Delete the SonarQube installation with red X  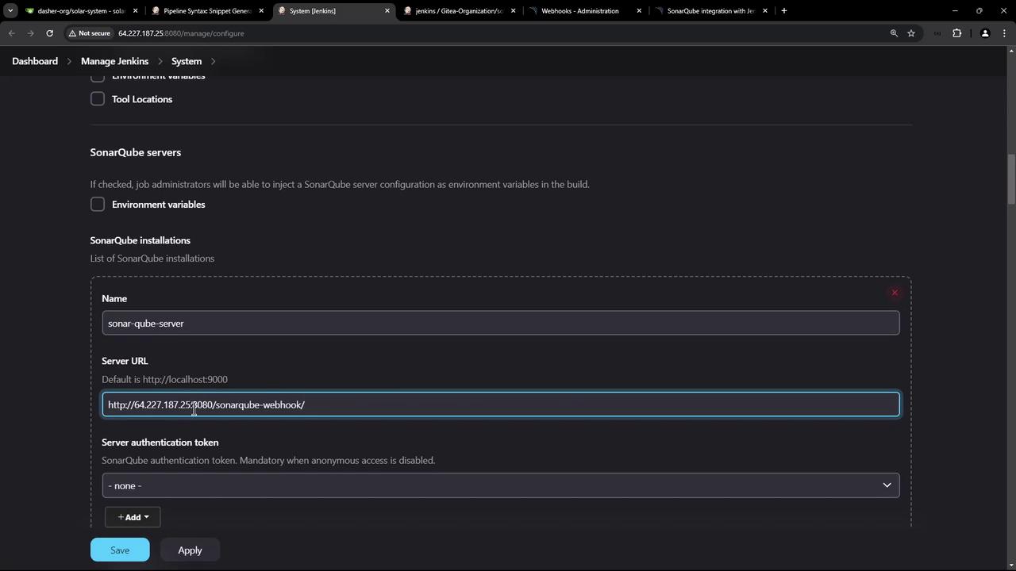pyautogui.click(x=895, y=293)
